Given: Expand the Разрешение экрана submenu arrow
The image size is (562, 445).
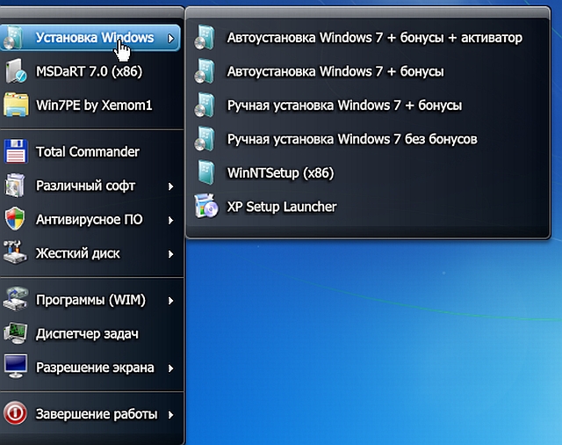Looking at the screenshot, I should (x=171, y=368).
